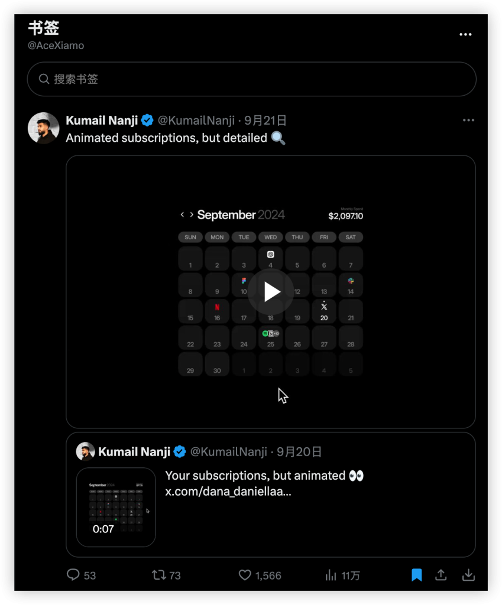Click the magnifier icon in search bar
The height and width of the screenshot is (605, 502).
click(x=44, y=79)
